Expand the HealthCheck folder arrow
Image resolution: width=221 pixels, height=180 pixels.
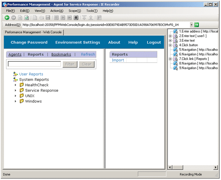(x=15, y=85)
